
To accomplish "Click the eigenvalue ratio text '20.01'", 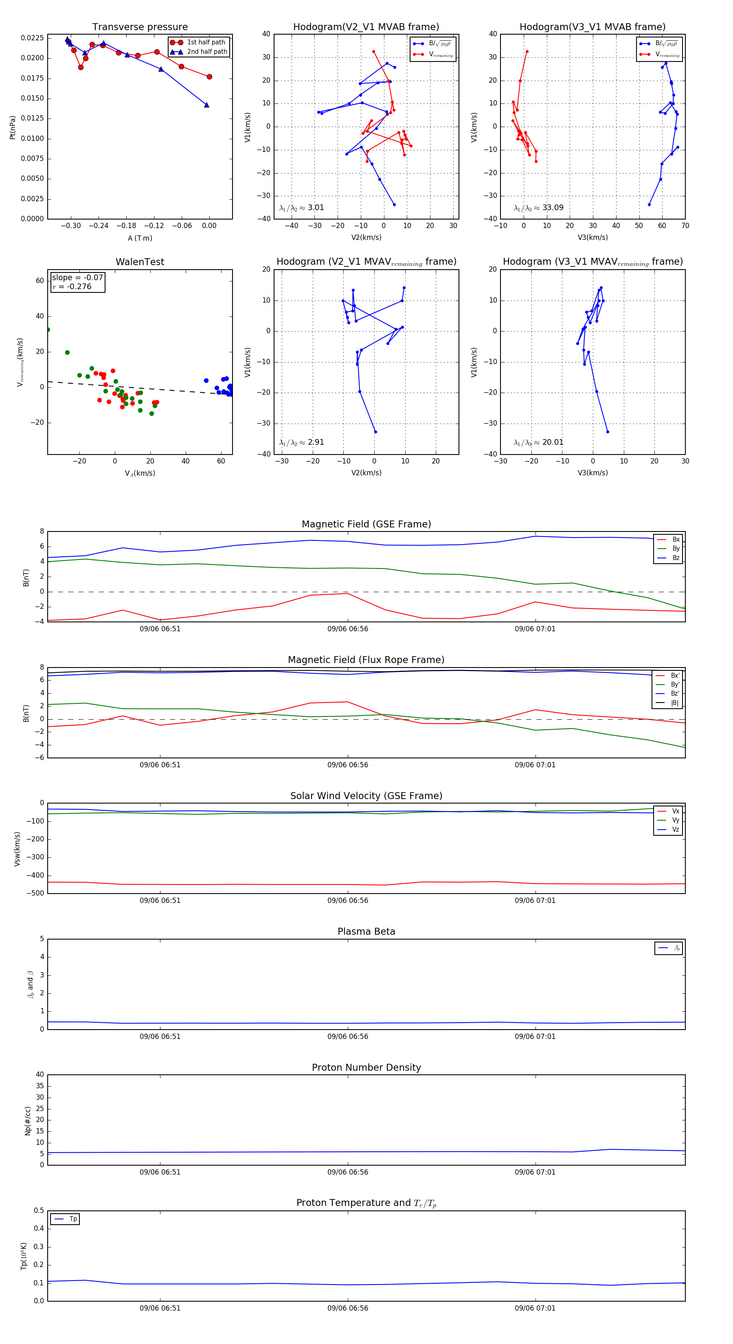I will (x=553, y=442).
